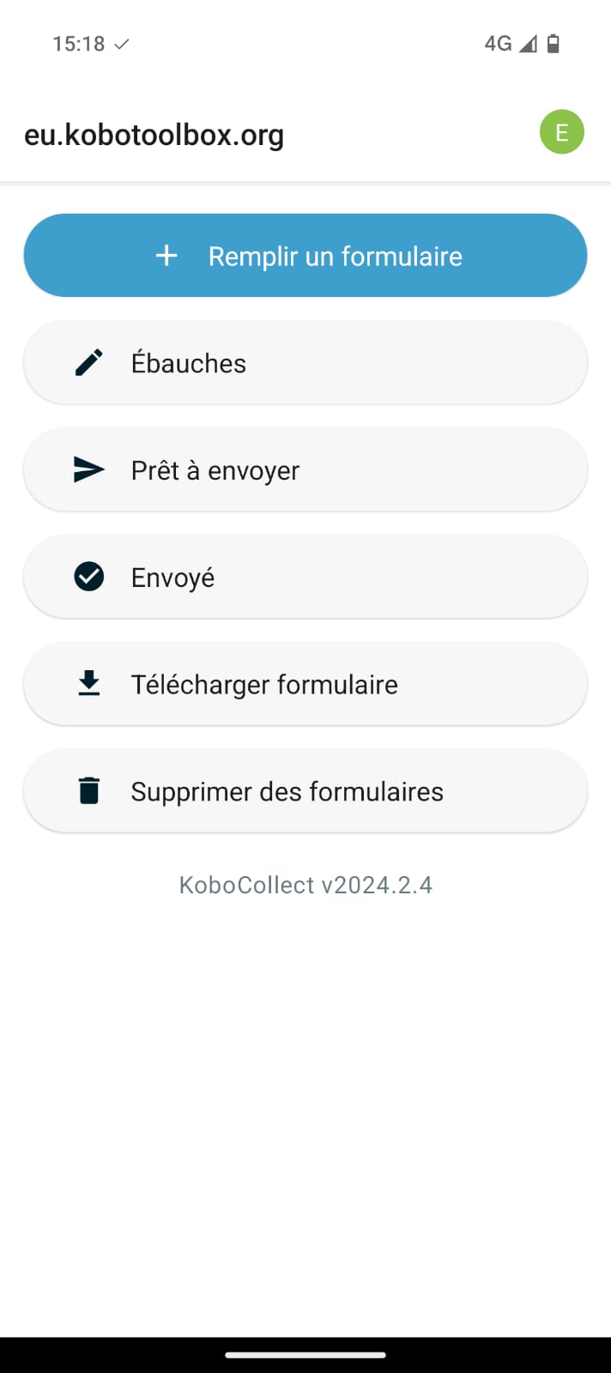Screen dimensions: 611x1373
Task: Tap the bottom navigation gesture bar
Action: (x=305, y=1355)
